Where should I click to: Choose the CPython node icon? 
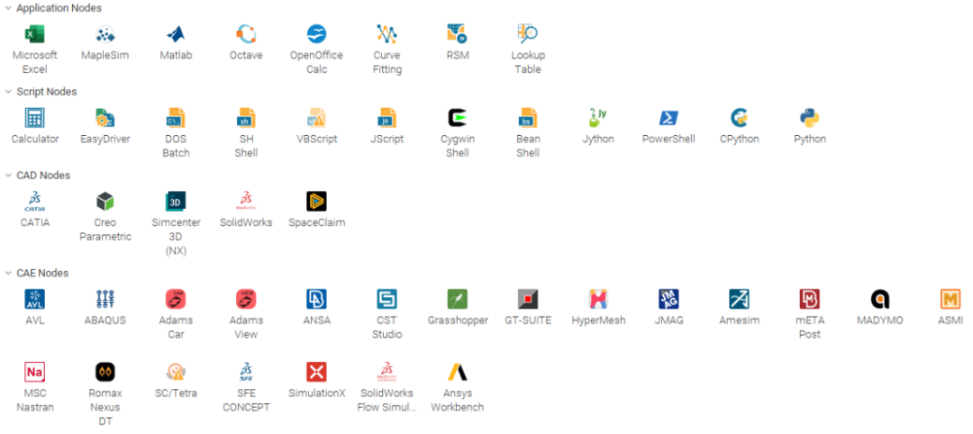pos(739,118)
